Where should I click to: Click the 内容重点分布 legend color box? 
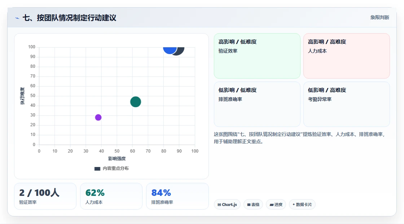click(x=97, y=168)
